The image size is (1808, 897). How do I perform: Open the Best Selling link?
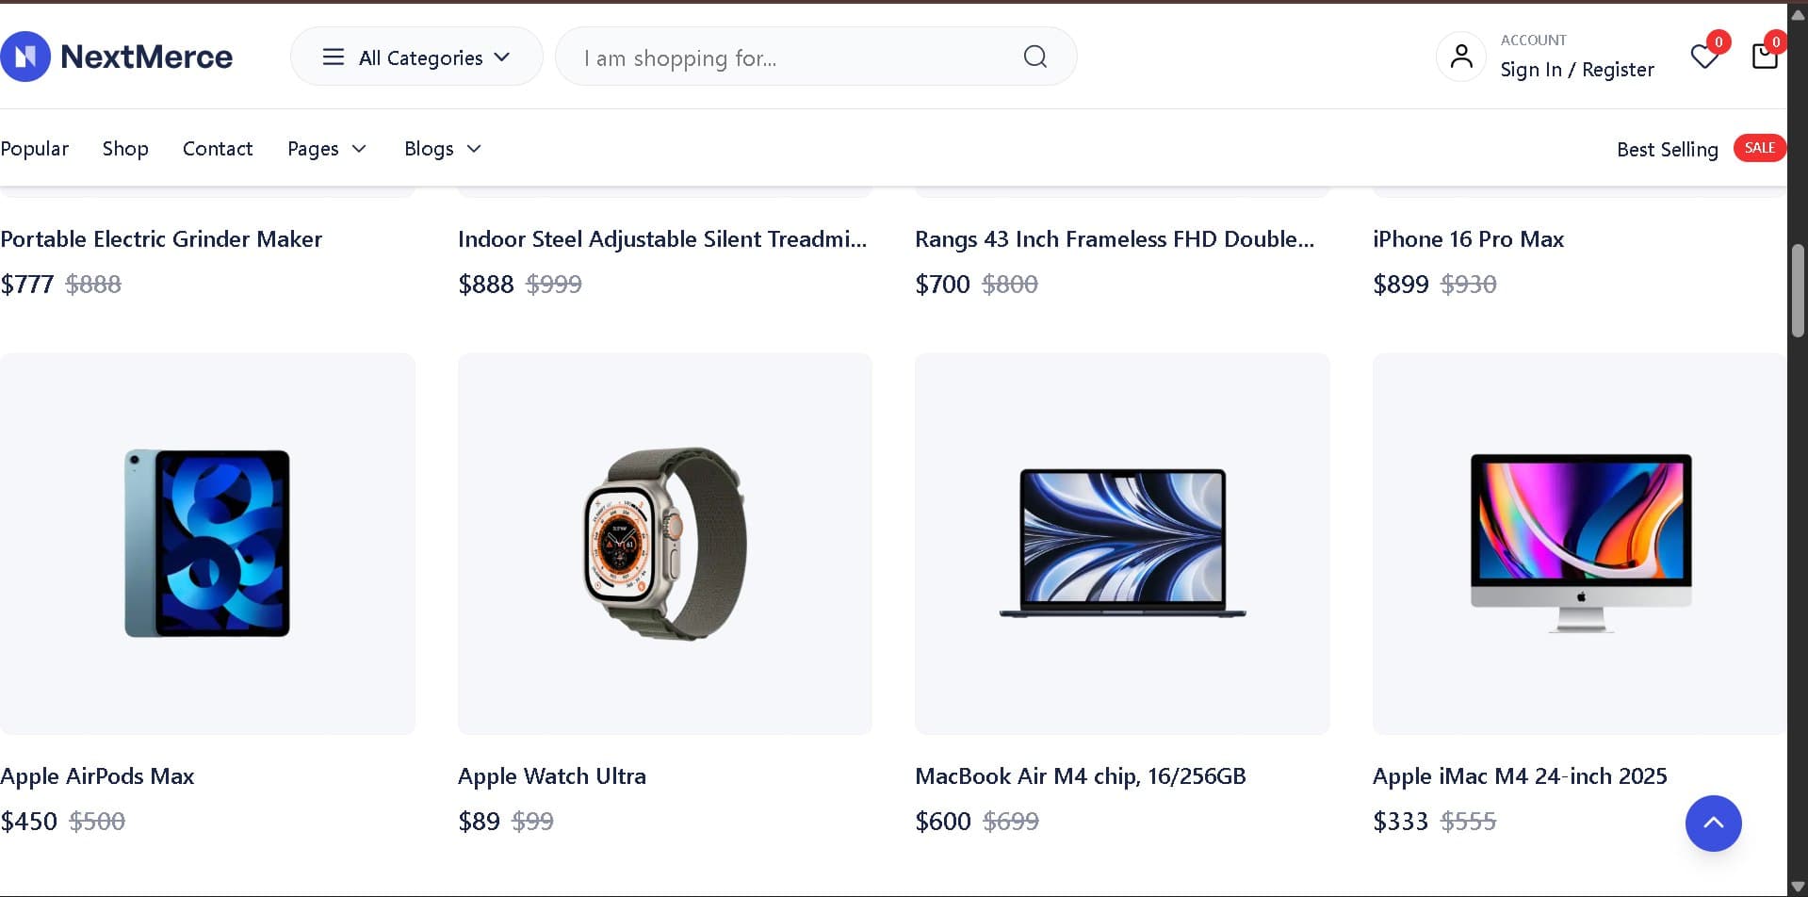[1666, 149]
